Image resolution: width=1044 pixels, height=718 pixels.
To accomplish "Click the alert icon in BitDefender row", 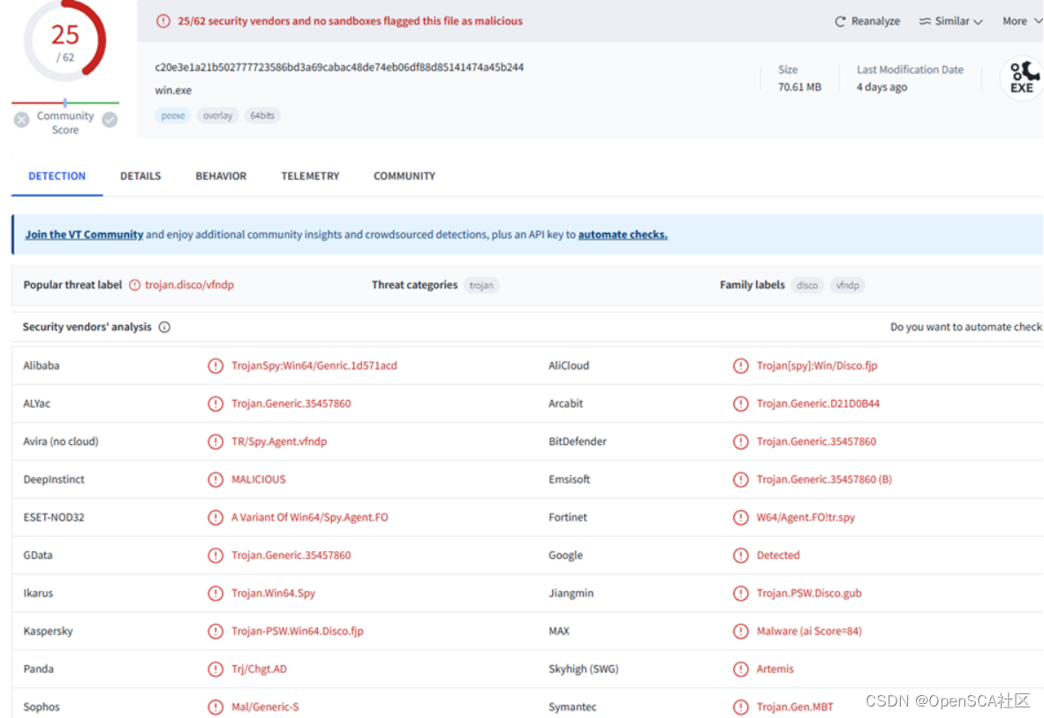I will [740, 442].
